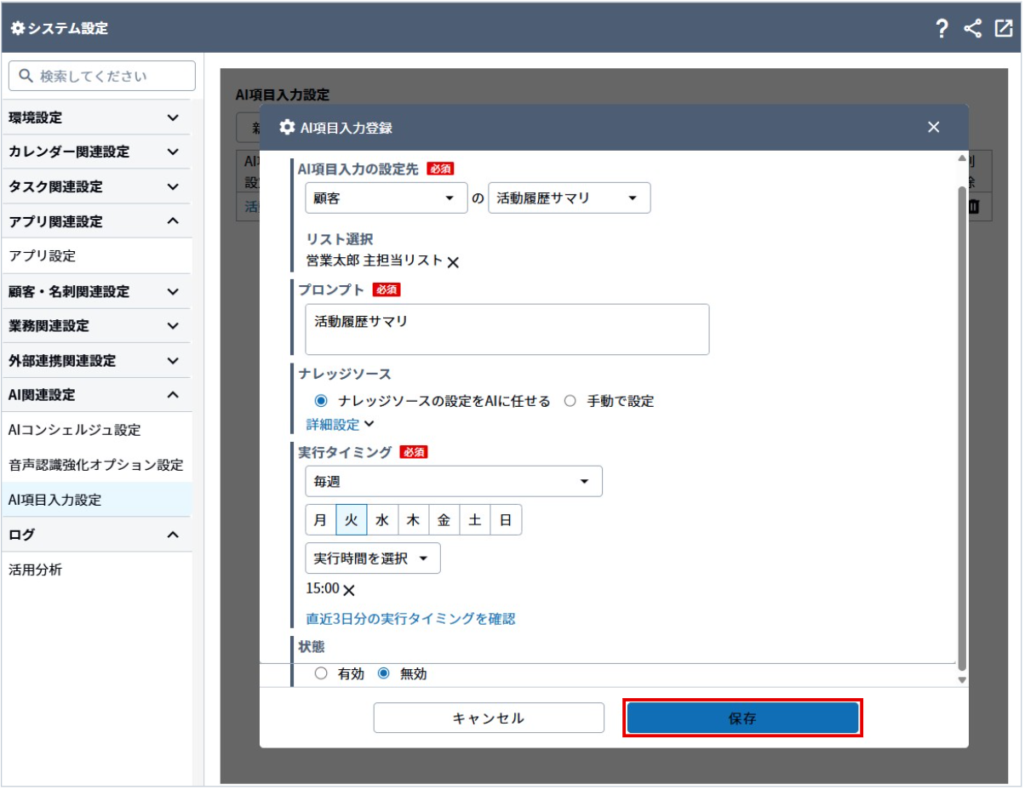
Task: Remove 営業太郎 主担当リスト selection
Action: [453, 262]
